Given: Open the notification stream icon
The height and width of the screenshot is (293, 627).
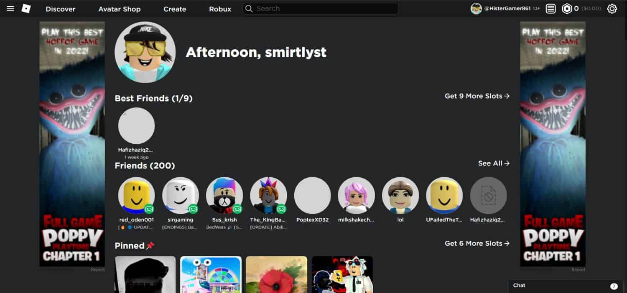Looking at the screenshot, I should [551, 8].
